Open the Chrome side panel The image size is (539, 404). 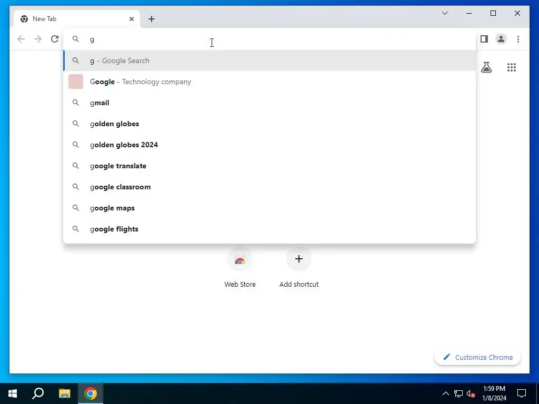(484, 39)
